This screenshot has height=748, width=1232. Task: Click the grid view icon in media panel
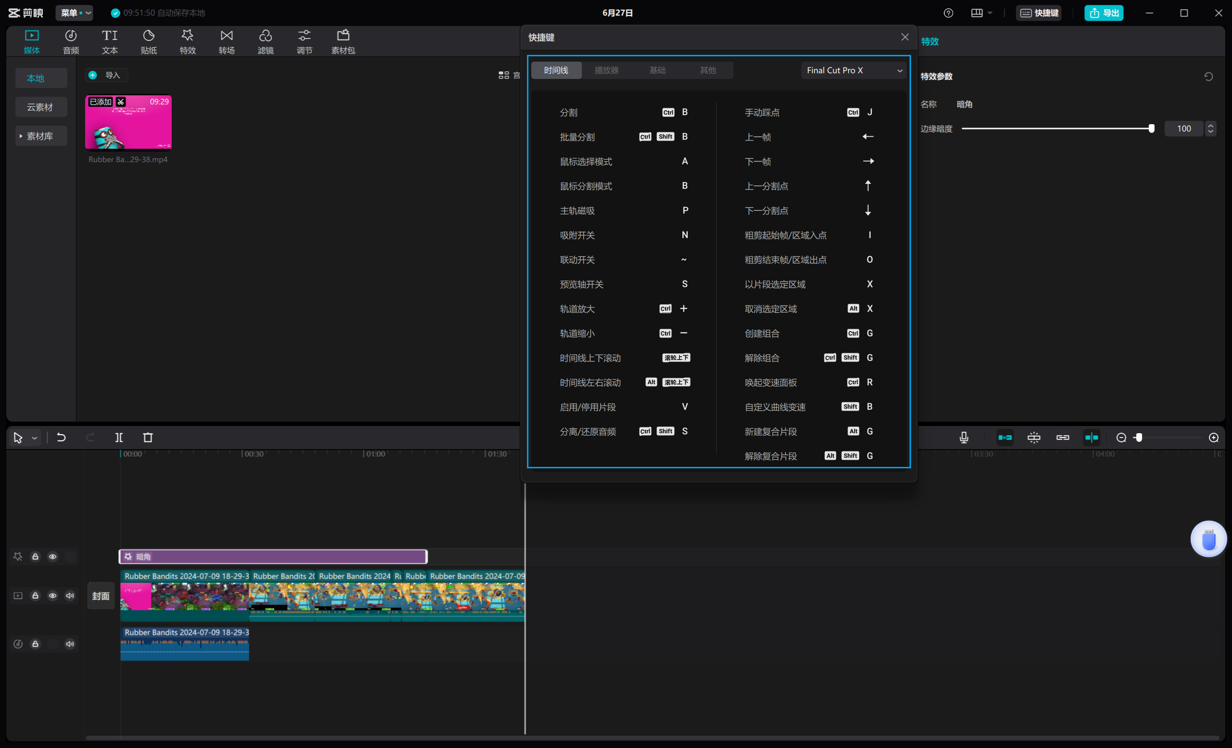coord(503,75)
